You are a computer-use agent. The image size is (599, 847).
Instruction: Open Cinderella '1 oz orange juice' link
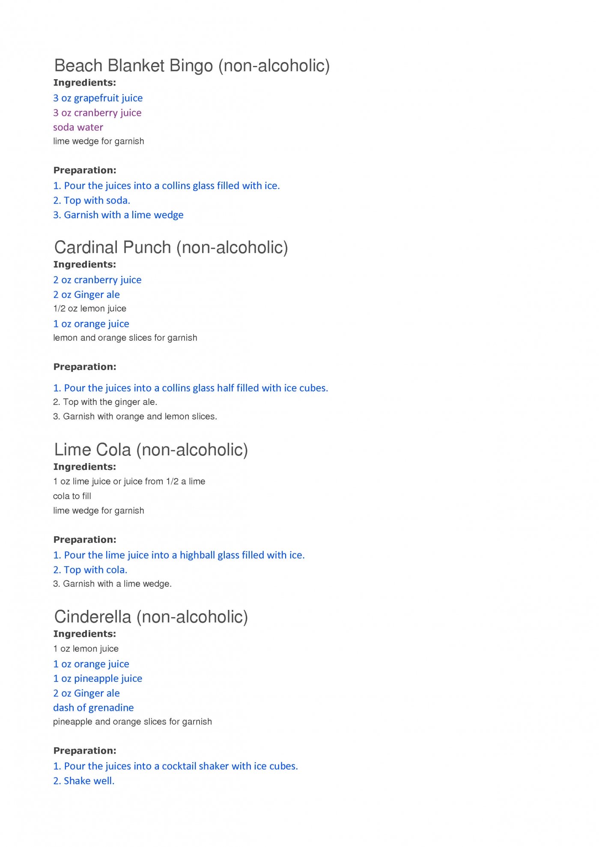(x=91, y=664)
